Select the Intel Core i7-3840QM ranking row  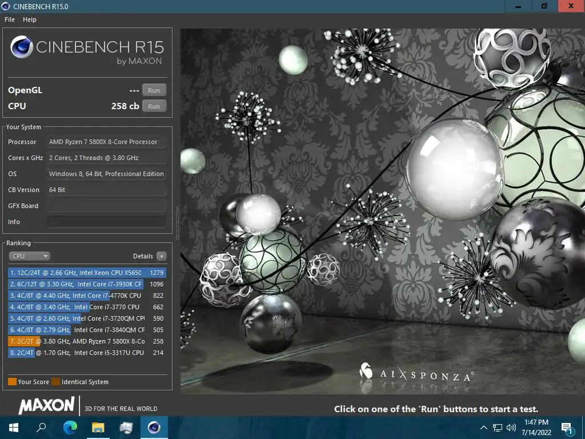click(x=87, y=330)
